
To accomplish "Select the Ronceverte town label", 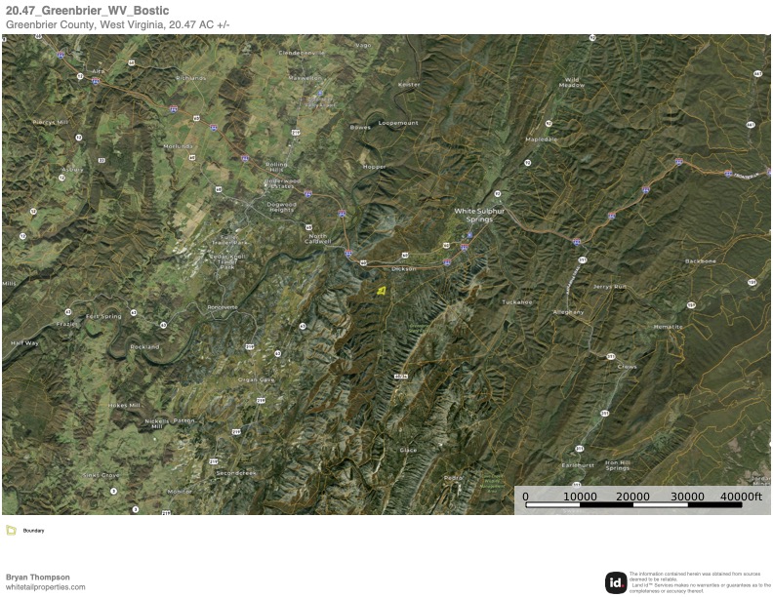I will click(x=222, y=306).
